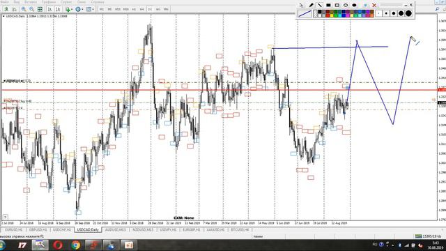Switch to the USDJPY,H1 chart tab

click(168, 229)
